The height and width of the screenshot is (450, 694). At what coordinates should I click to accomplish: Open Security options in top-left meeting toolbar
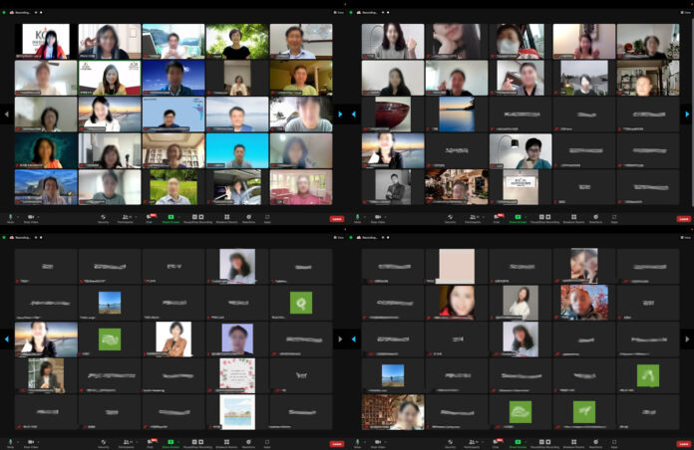tap(104, 216)
